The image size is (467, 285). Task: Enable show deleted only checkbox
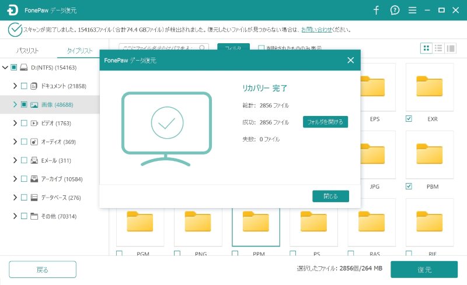261,48
